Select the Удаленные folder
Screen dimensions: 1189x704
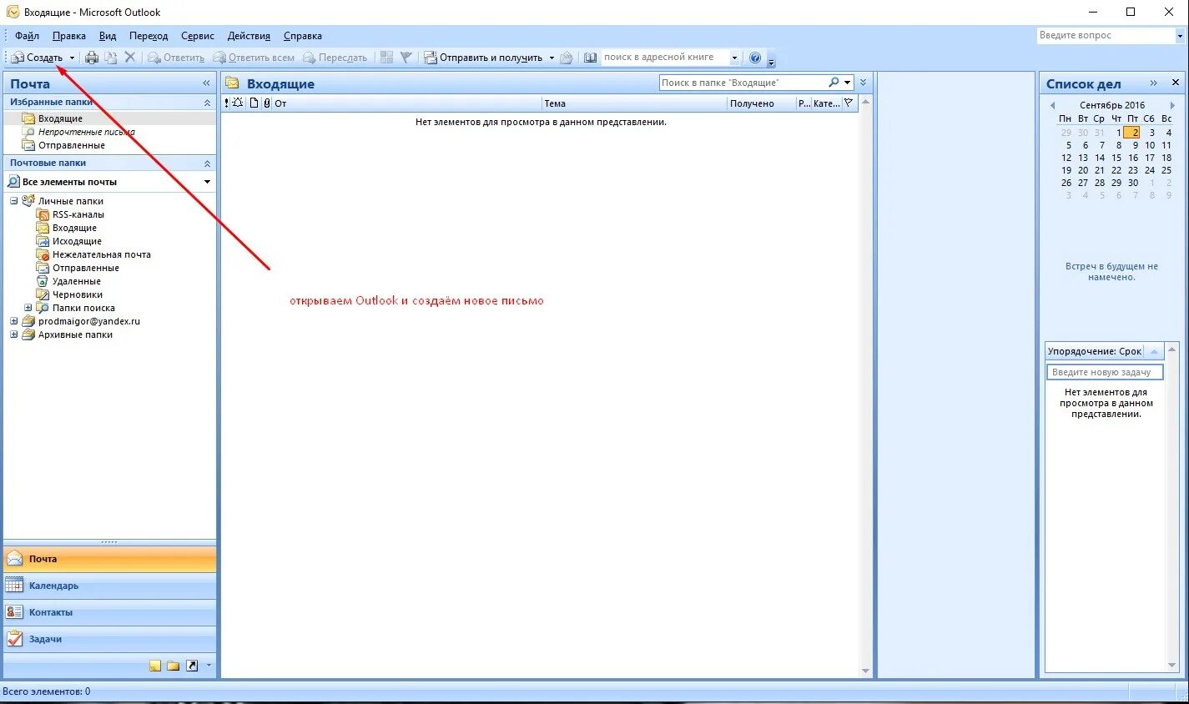coord(77,281)
